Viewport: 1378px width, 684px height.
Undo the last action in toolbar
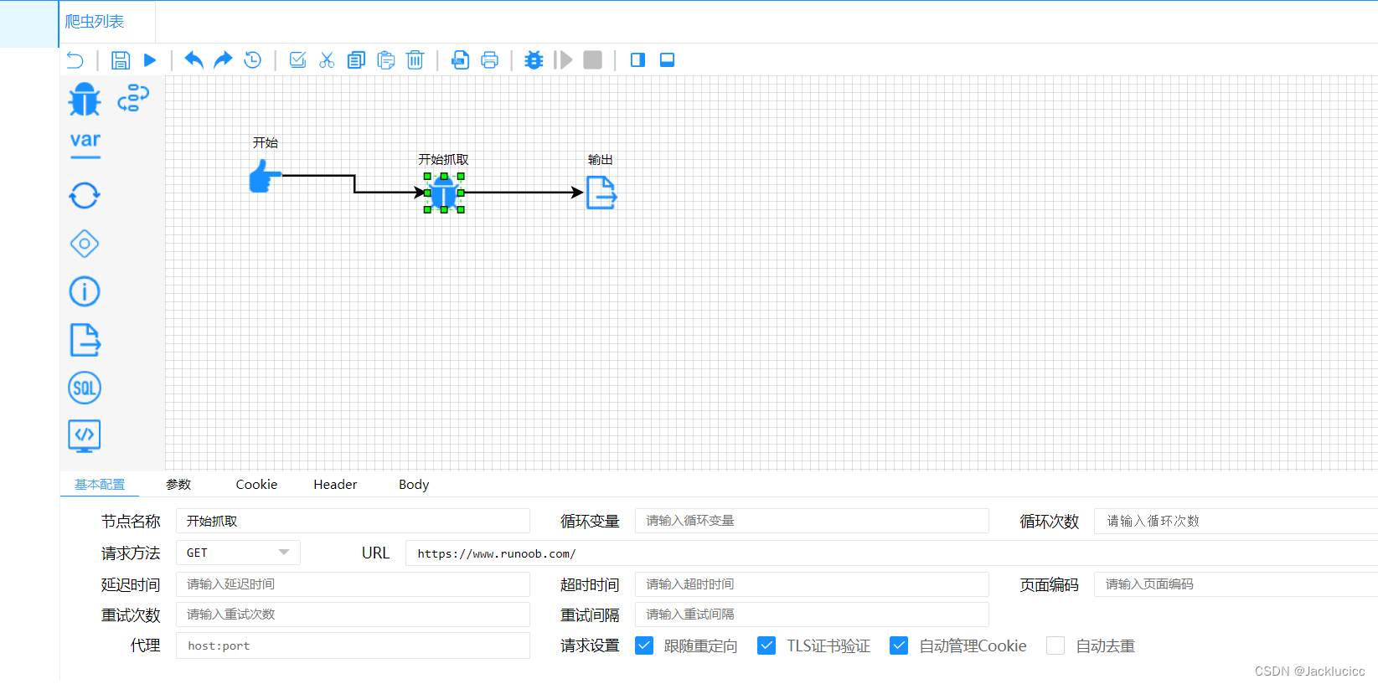(194, 60)
